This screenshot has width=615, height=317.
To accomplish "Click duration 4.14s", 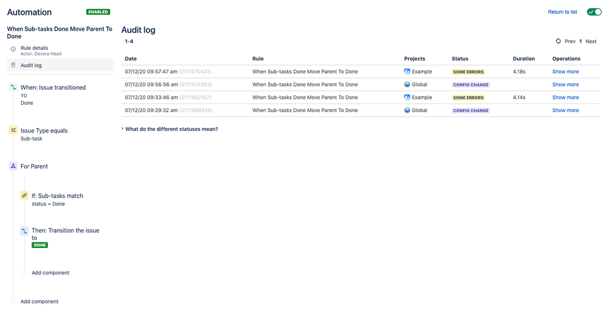I will [519, 97].
